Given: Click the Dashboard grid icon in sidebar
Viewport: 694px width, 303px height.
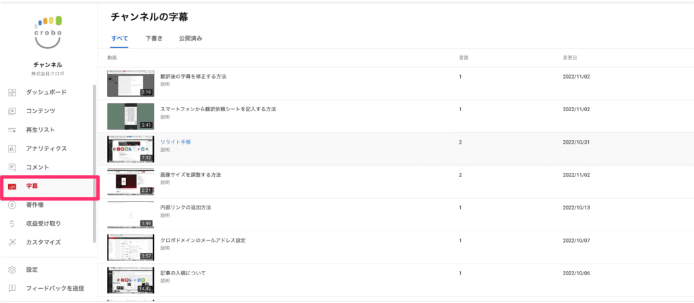Looking at the screenshot, I should click(x=12, y=92).
